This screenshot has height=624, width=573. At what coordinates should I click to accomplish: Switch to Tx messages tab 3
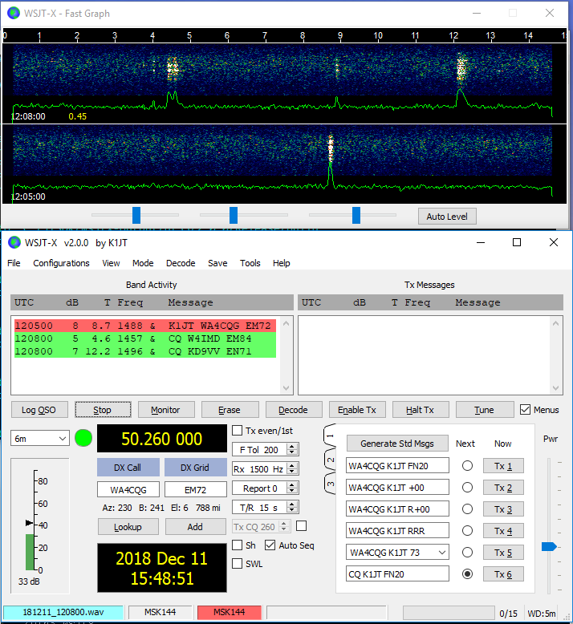tap(330, 484)
